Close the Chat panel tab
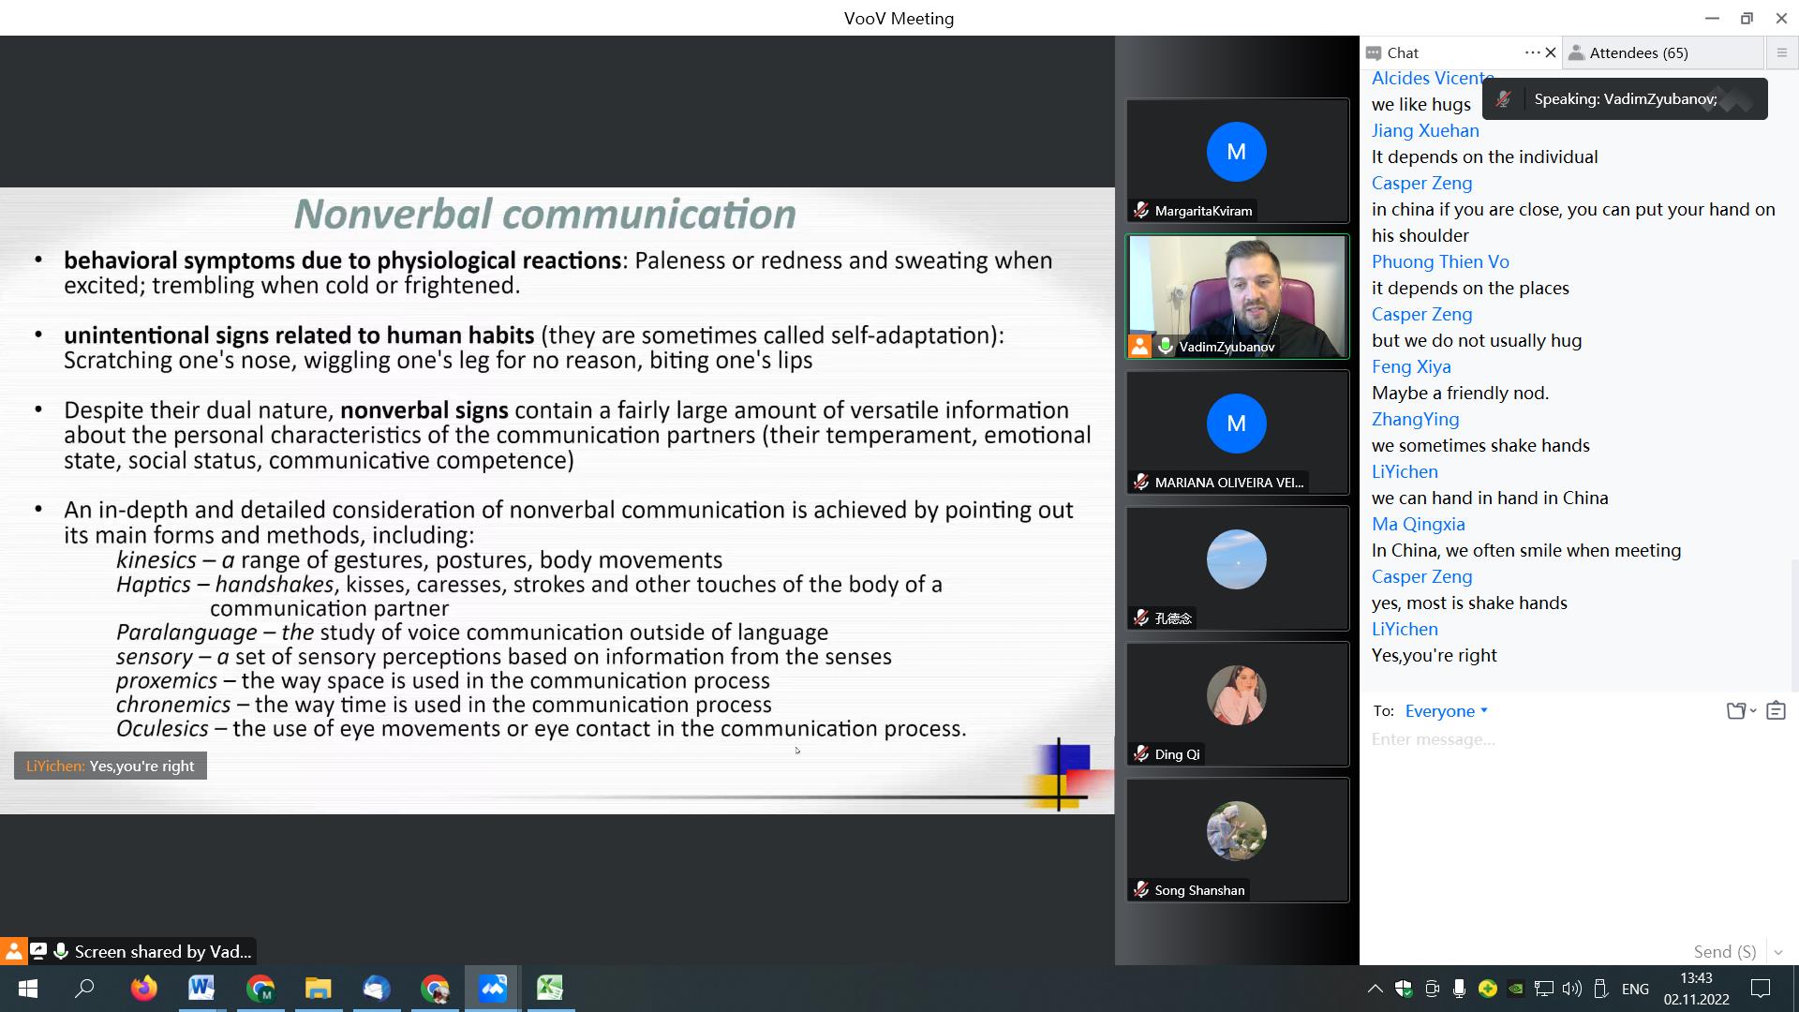The height and width of the screenshot is (1012, 1799). coord(1551,52)
